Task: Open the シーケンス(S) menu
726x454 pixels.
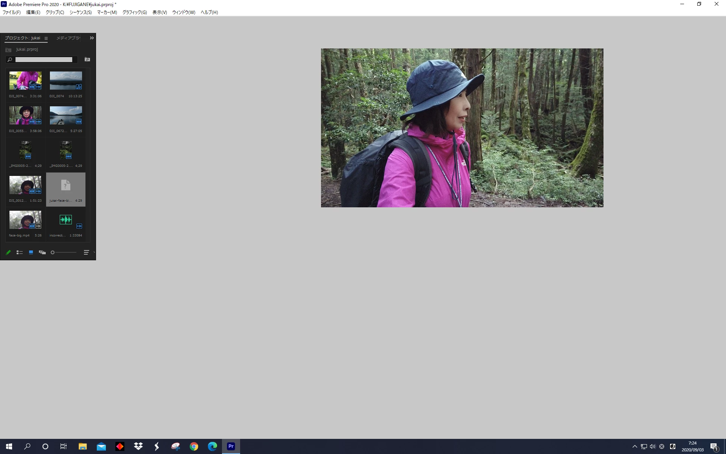Action: coord(80,12)
